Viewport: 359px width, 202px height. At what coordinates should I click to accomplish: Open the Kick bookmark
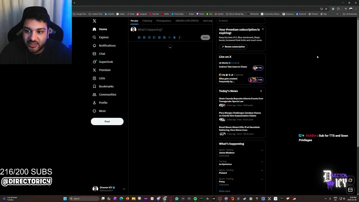pos(210,14)
